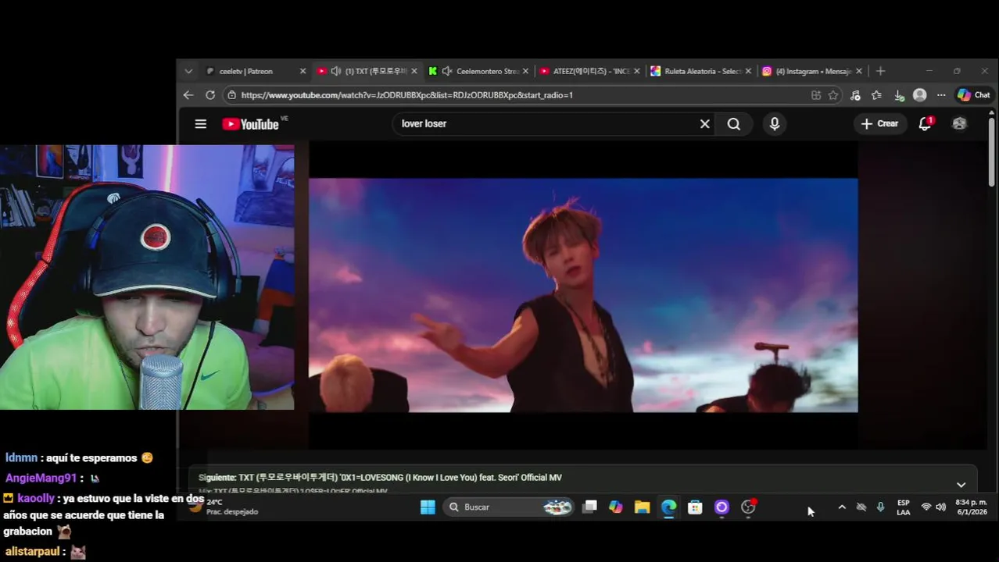The height and width of the screenshot is (562, 999).
Task: Open the weather widget 24°C
Action: (x=224, y=507)
